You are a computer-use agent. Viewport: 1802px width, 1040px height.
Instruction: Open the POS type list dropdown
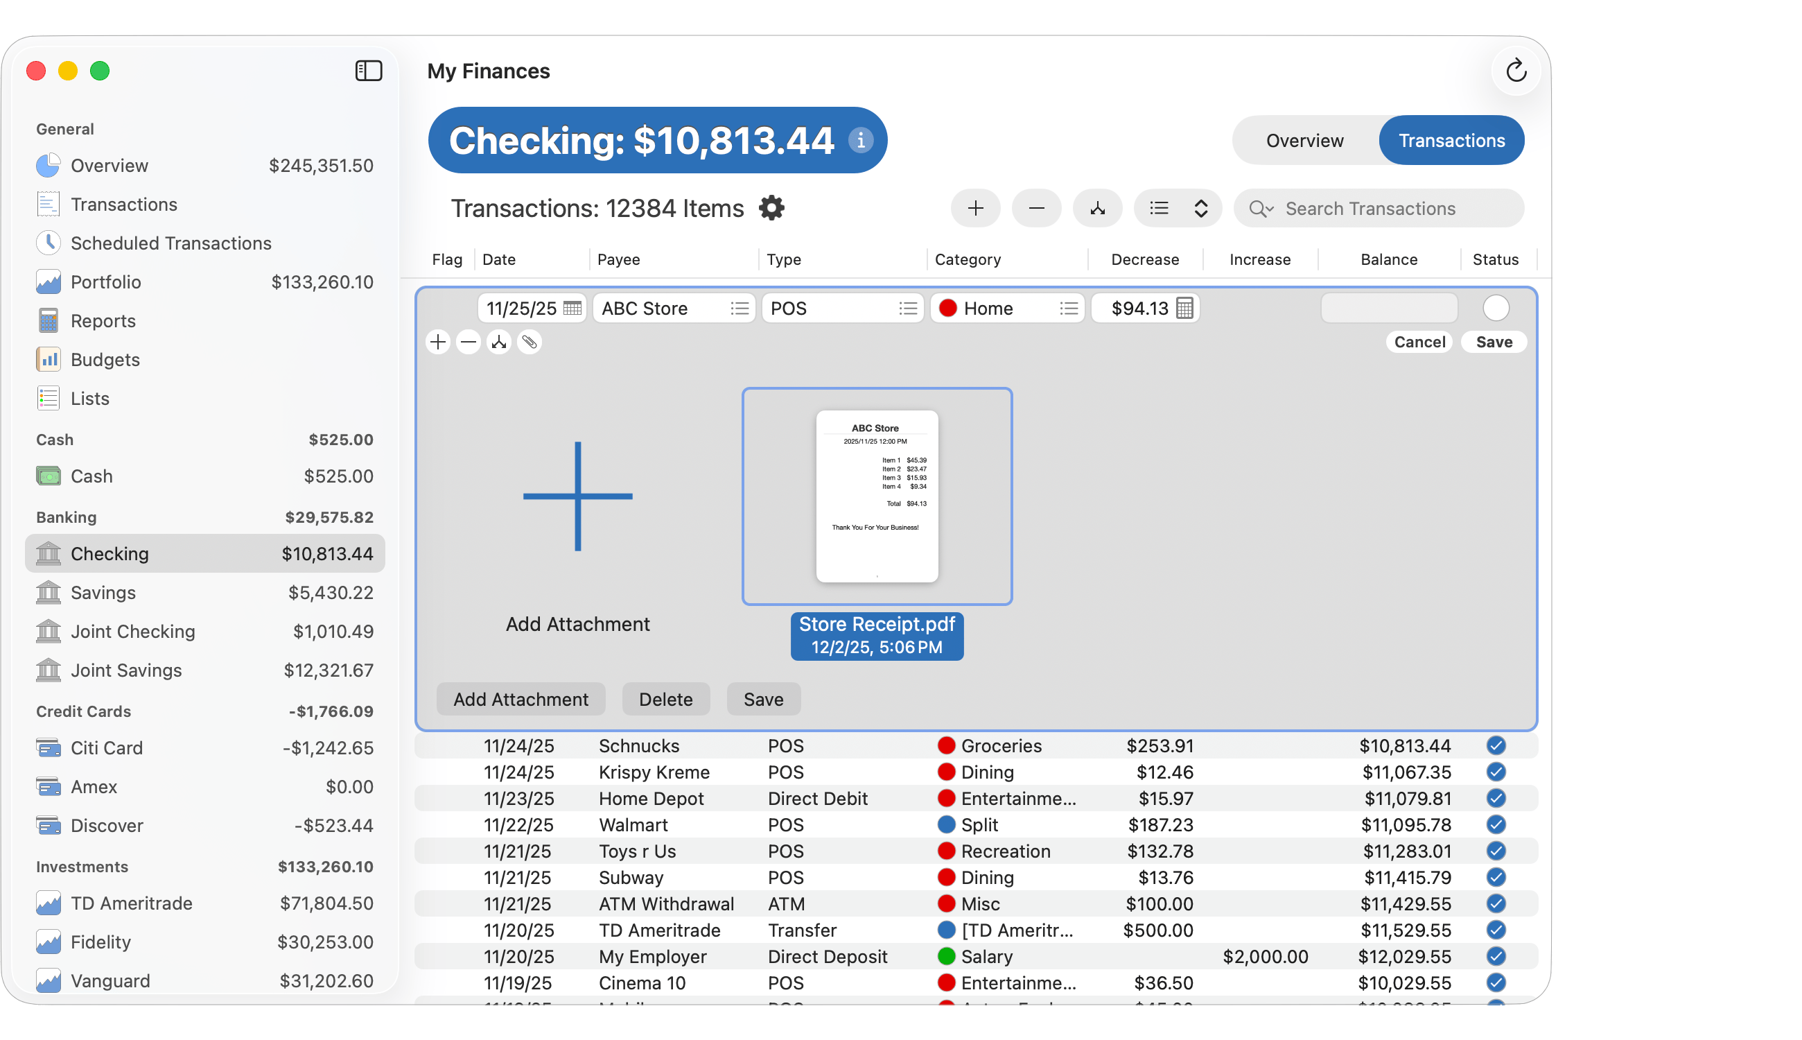point(907,309)
